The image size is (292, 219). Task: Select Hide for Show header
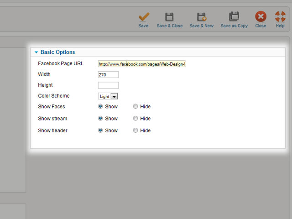point(136,130)
